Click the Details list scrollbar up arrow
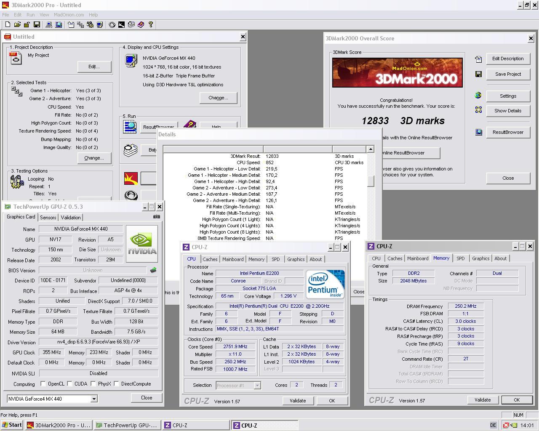 [371, 149]
